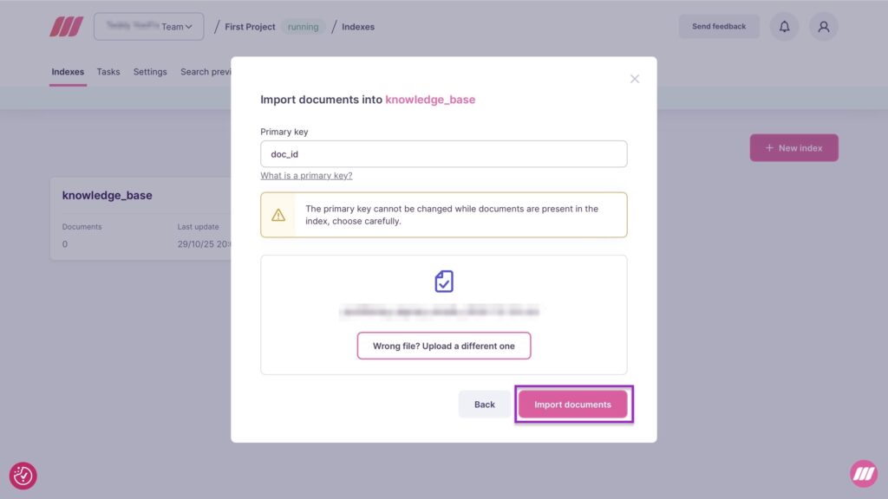Open the Search preview tab
Image resolution: width=888 pixels, height=499 pixels.
[x=206, y=72]
